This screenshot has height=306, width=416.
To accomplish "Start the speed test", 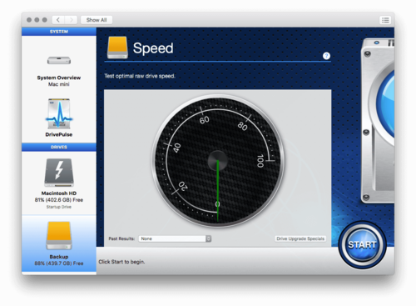I will (362, 245).
